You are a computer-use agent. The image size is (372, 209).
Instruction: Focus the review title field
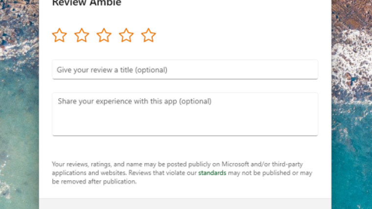click(x=185, y=69)
